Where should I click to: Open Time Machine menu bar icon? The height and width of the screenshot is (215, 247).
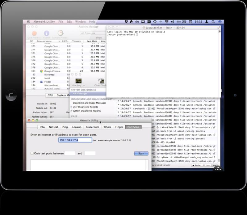[x=155, y=22]
